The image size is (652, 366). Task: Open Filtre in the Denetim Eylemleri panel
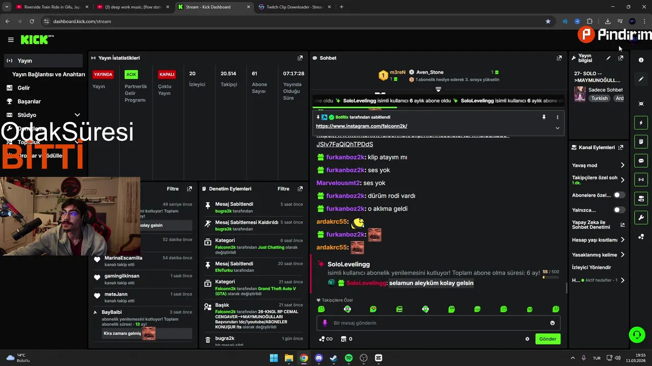tap(283, 189)
